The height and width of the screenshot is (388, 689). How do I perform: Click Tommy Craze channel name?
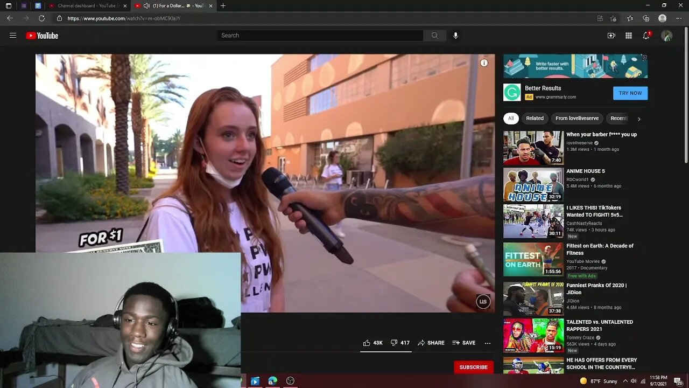click(580, 338)
